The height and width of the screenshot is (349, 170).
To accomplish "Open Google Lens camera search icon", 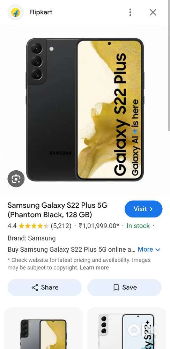I will (x=16, y=178).
